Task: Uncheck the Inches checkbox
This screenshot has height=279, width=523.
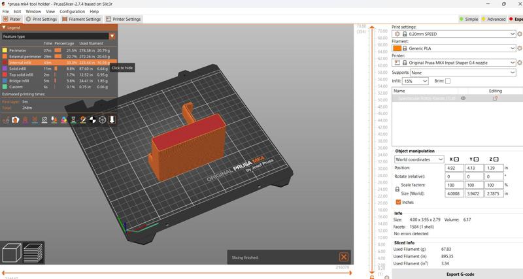Action: tap(398, 202)
